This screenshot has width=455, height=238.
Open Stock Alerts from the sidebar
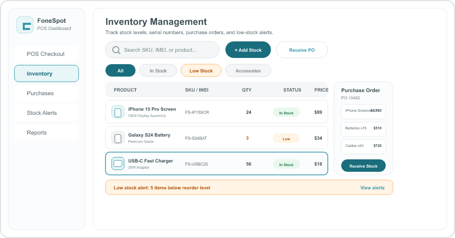point(47,113)
